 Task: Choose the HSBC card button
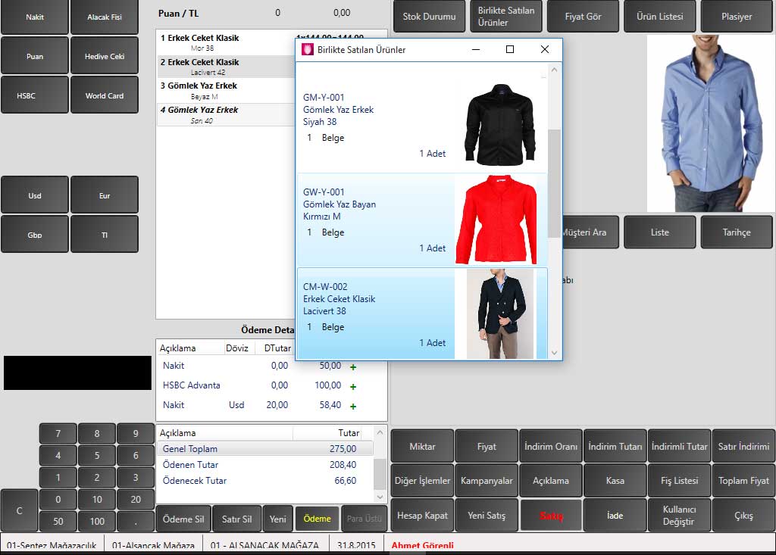35,95
